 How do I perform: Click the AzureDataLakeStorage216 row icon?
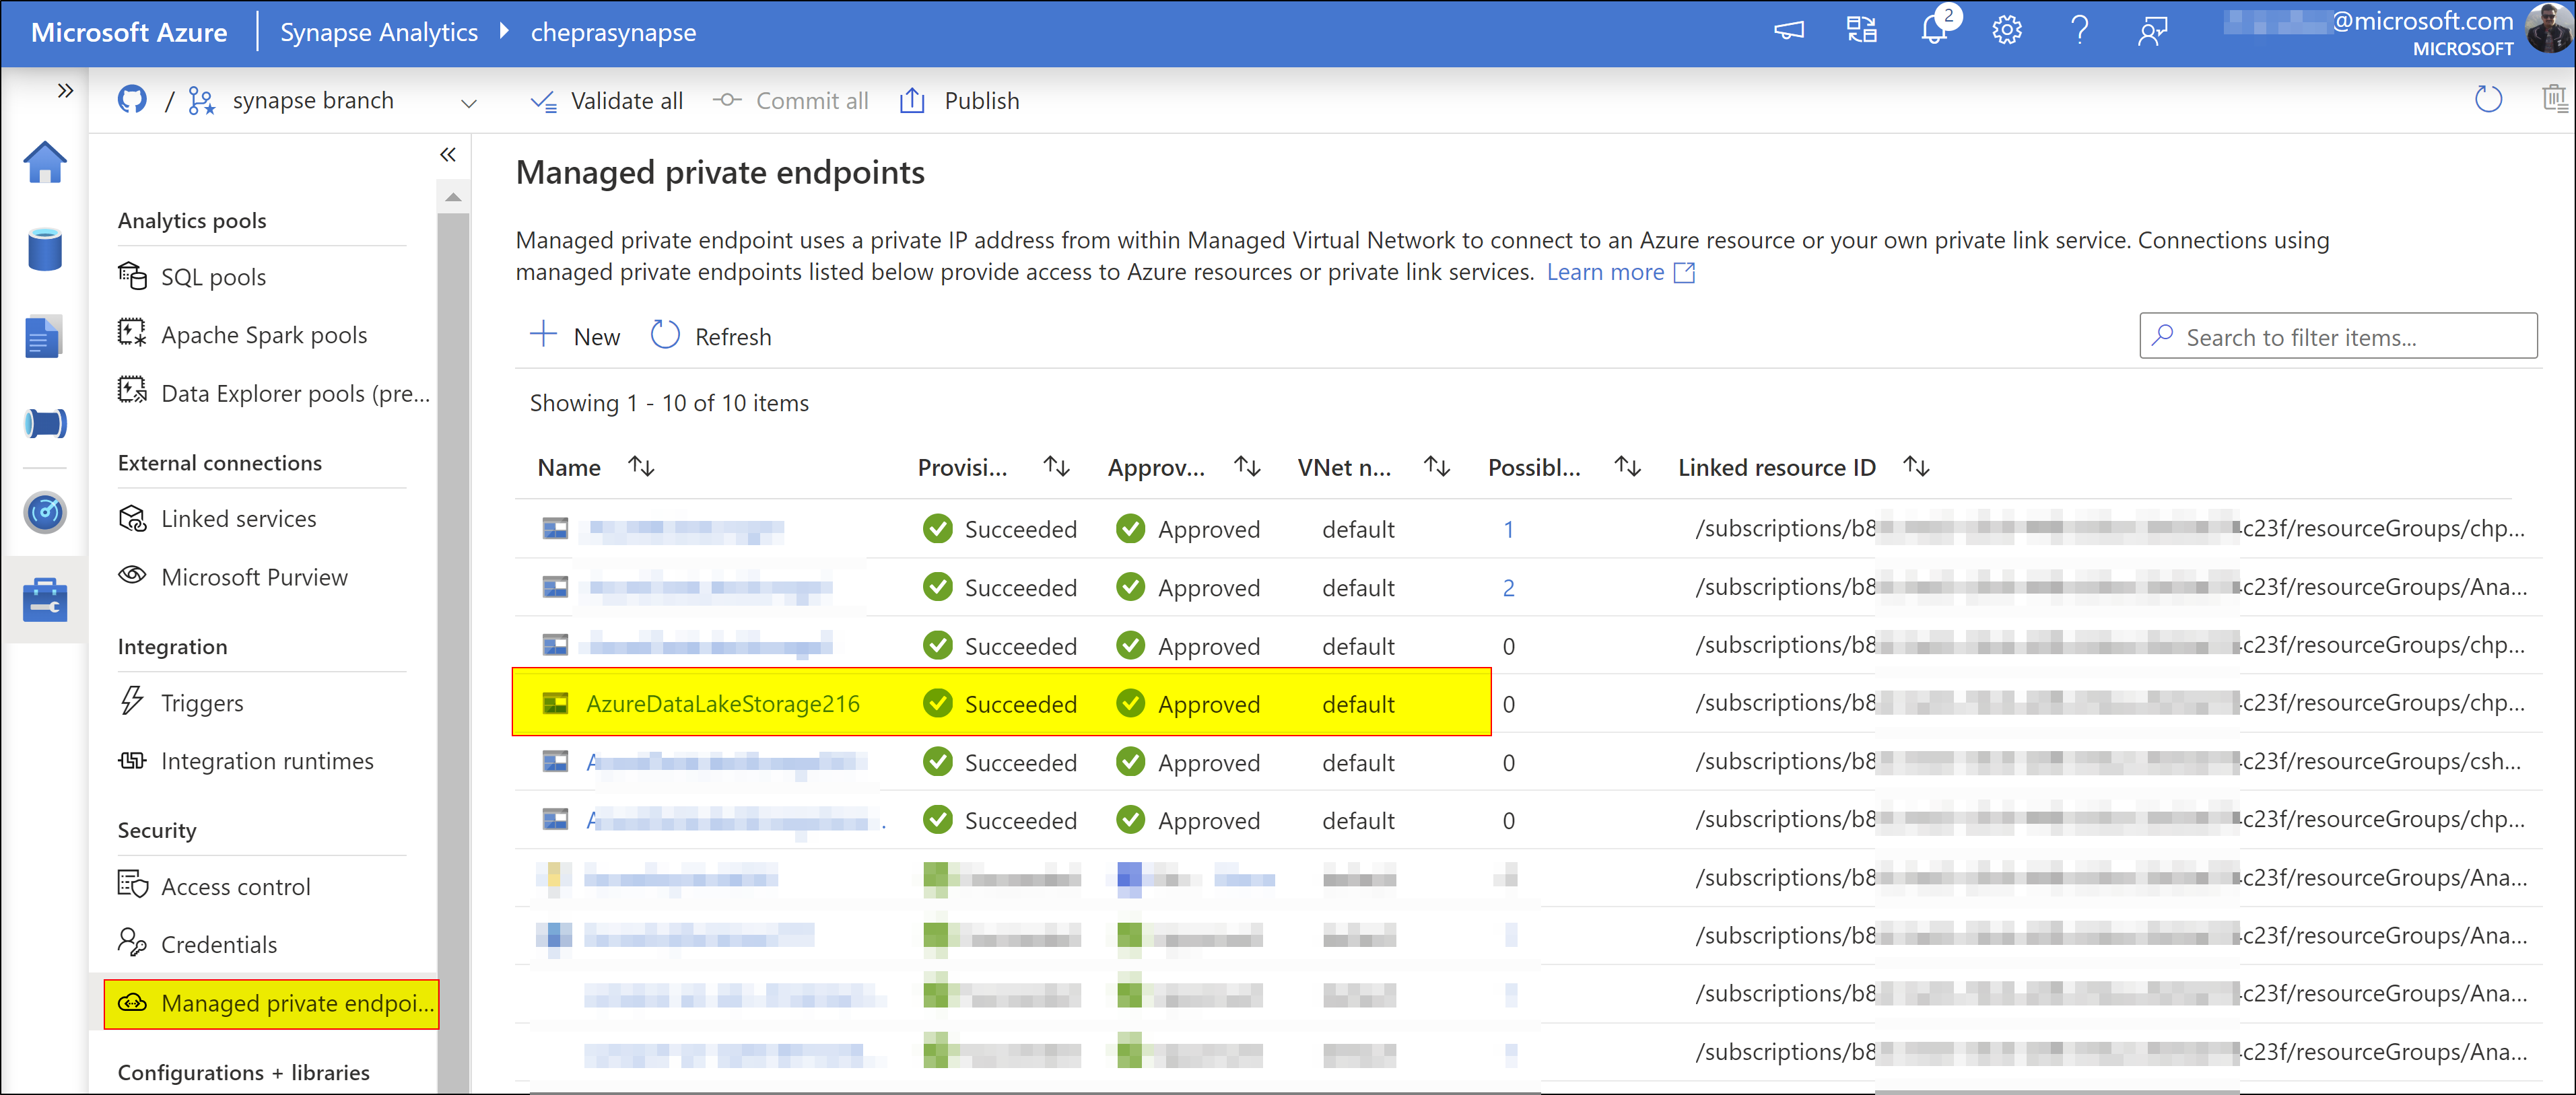pos(555,704)
